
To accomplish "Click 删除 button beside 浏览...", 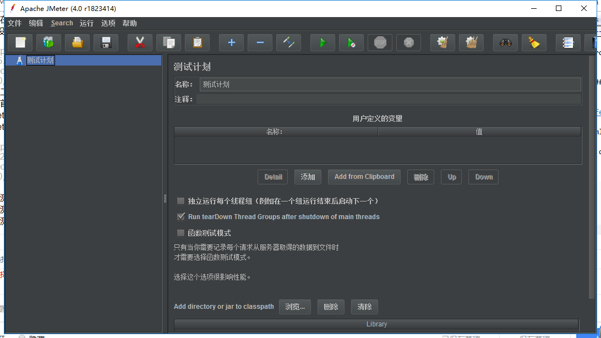I will point(331,307).
